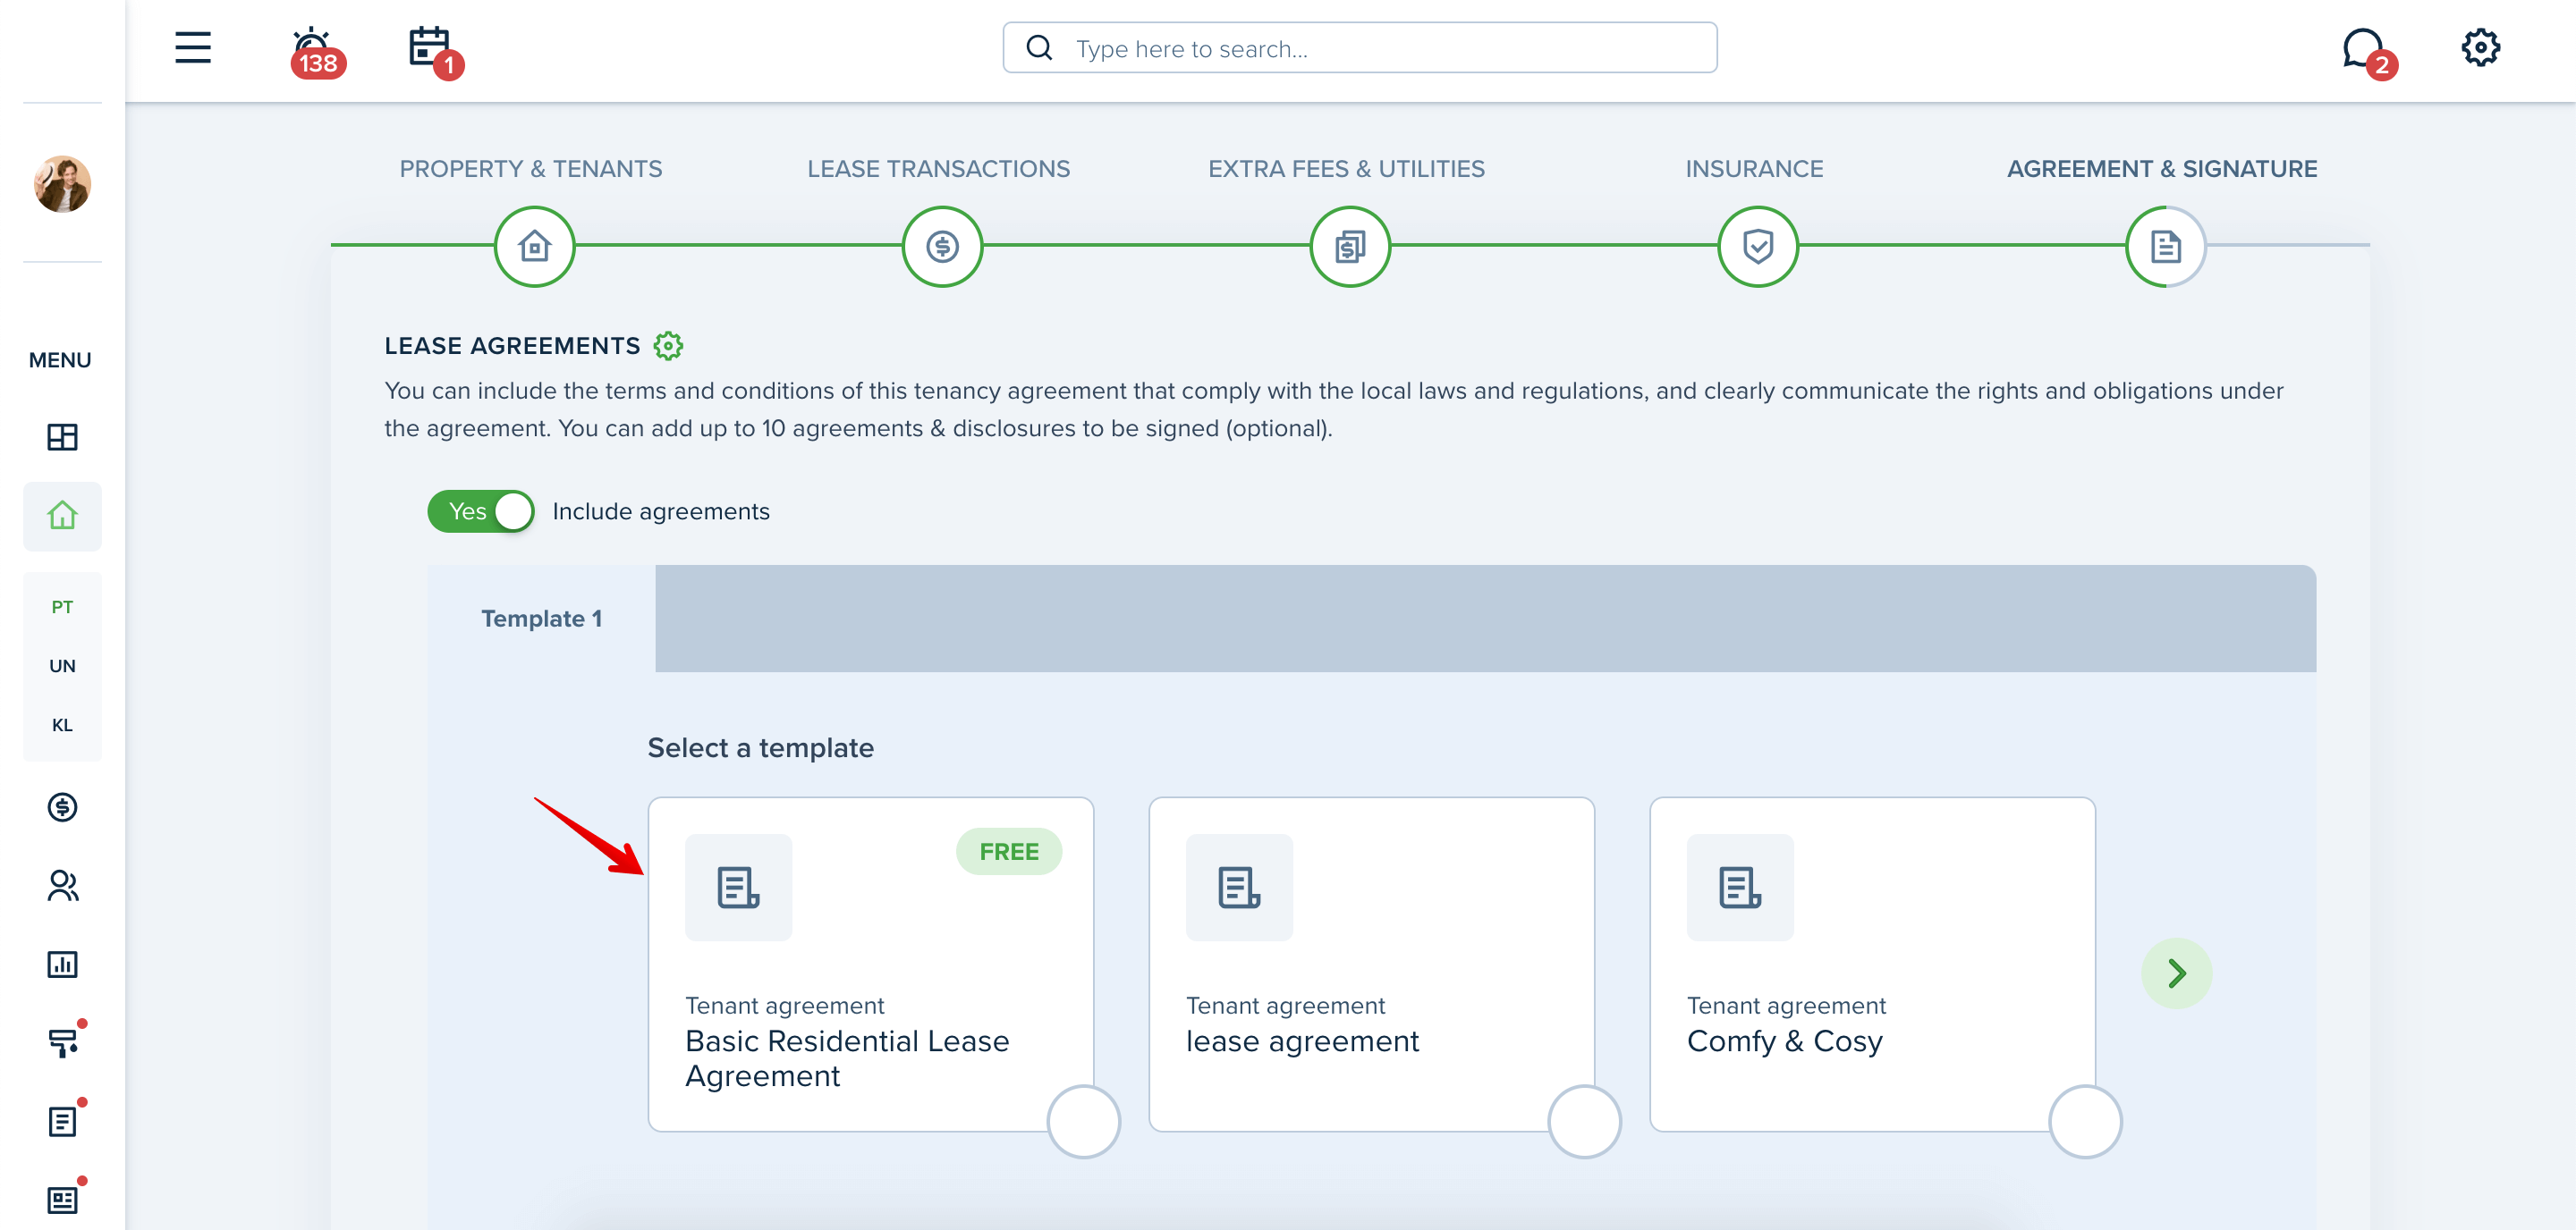Click the 'Comfy & Cosy' template title
2576x1230 pixels.
[x=1784, y=1041]
